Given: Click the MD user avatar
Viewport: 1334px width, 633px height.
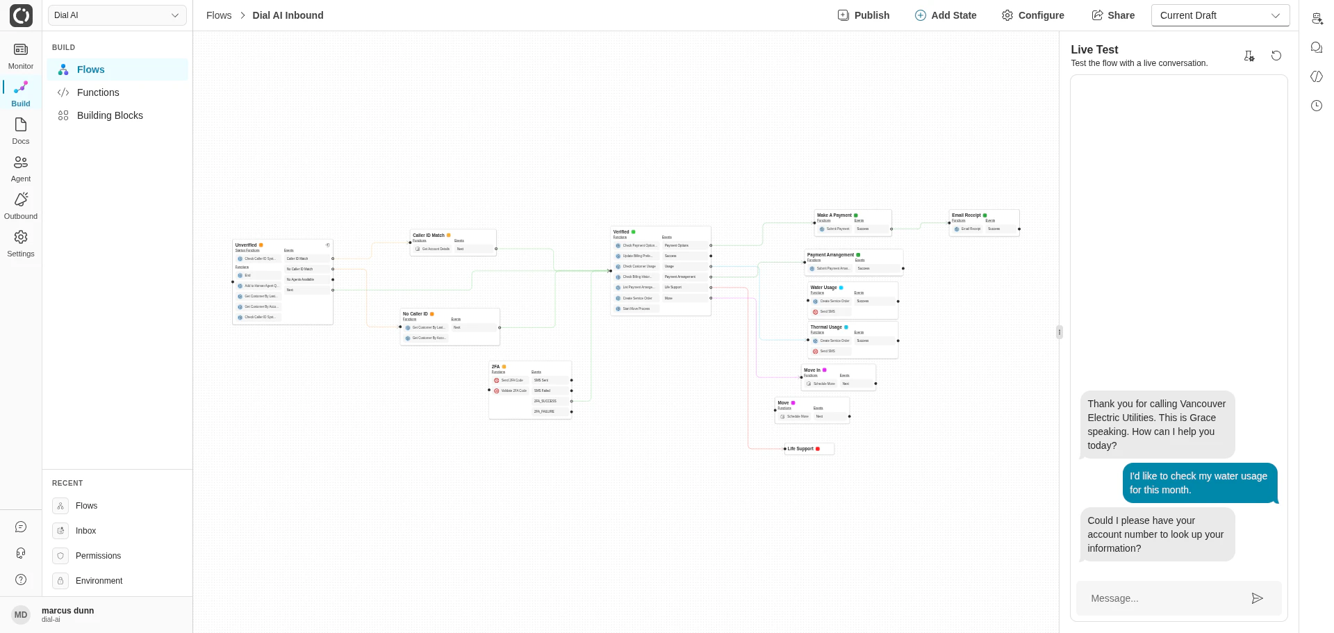Looking at the screenshot, I should (x=21, y=614).
